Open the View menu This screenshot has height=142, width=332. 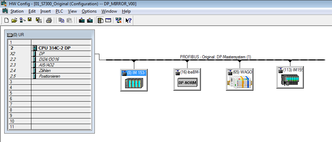tap(72, 11)
